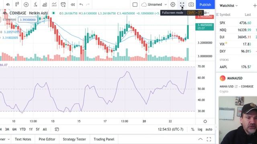Redo the last chart action

[x=88, y=4]
